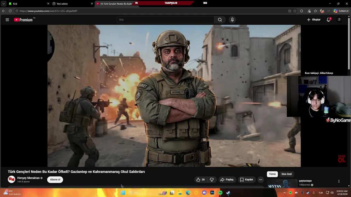This screenshot has width=351, height=197.
Task: Open media control music note icon
Action: point(309,11)
